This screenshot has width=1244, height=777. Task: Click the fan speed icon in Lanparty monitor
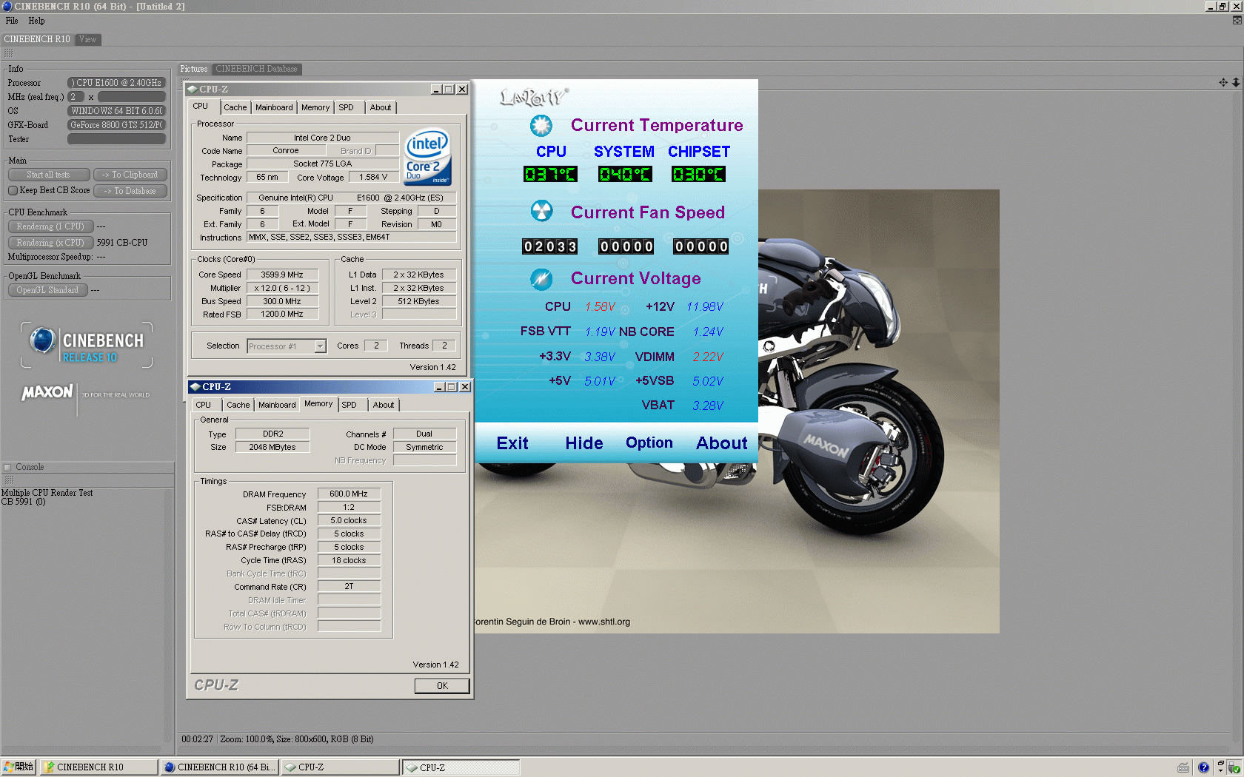point(541,212)
